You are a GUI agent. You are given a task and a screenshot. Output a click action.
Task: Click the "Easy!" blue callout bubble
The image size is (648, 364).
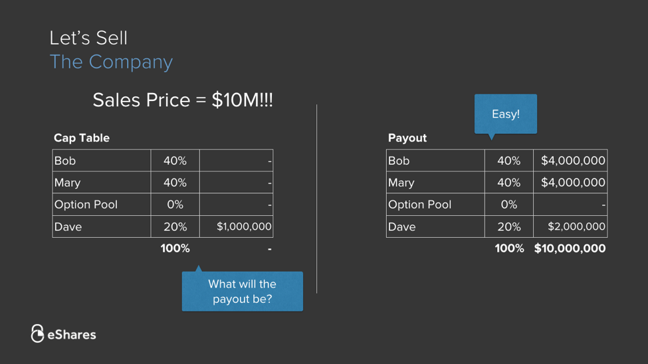click(x=505, y=114)
